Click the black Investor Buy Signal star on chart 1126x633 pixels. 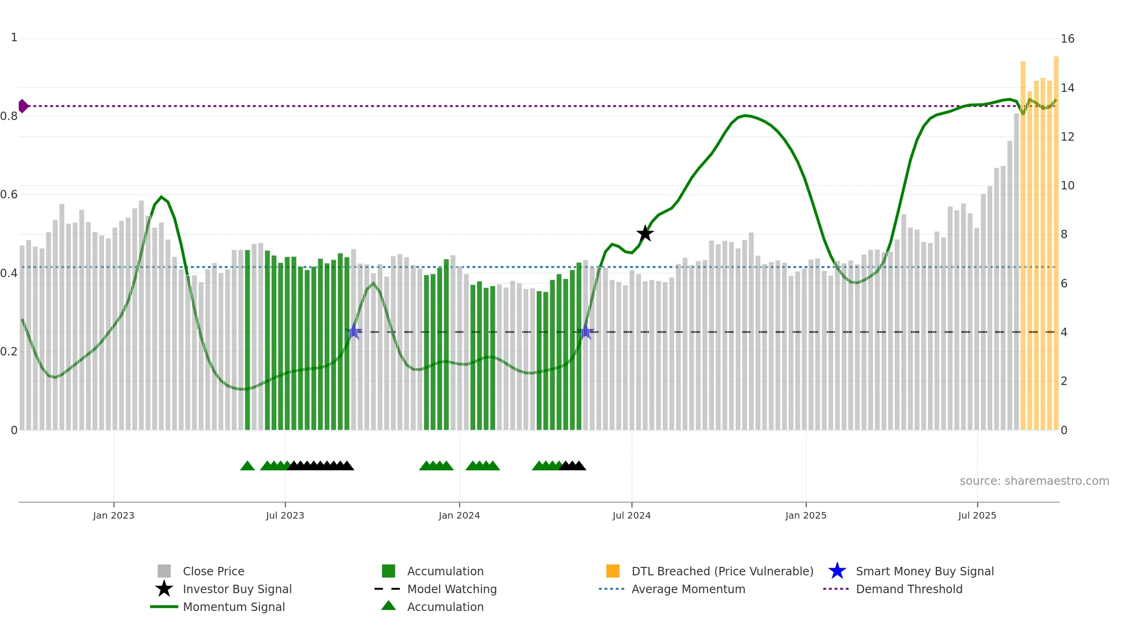(645, 234)
